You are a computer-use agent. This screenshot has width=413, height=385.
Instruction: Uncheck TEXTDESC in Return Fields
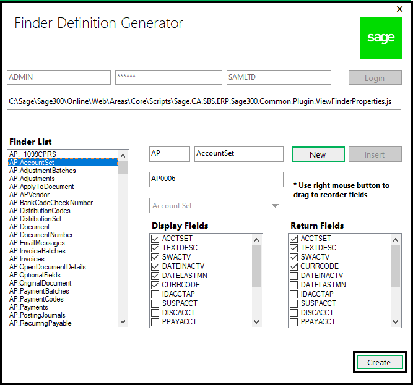click(x=293, y=248)
